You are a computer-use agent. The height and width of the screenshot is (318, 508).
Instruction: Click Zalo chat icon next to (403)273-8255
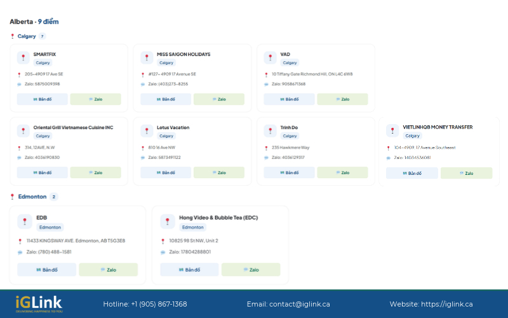pos(142,85)
